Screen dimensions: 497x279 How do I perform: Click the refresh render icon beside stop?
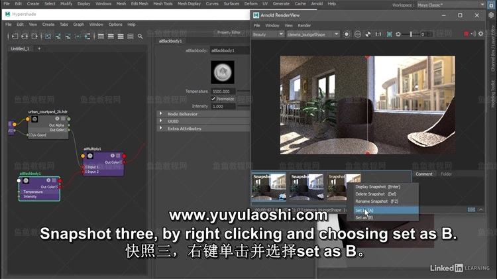tap(473, 34)
